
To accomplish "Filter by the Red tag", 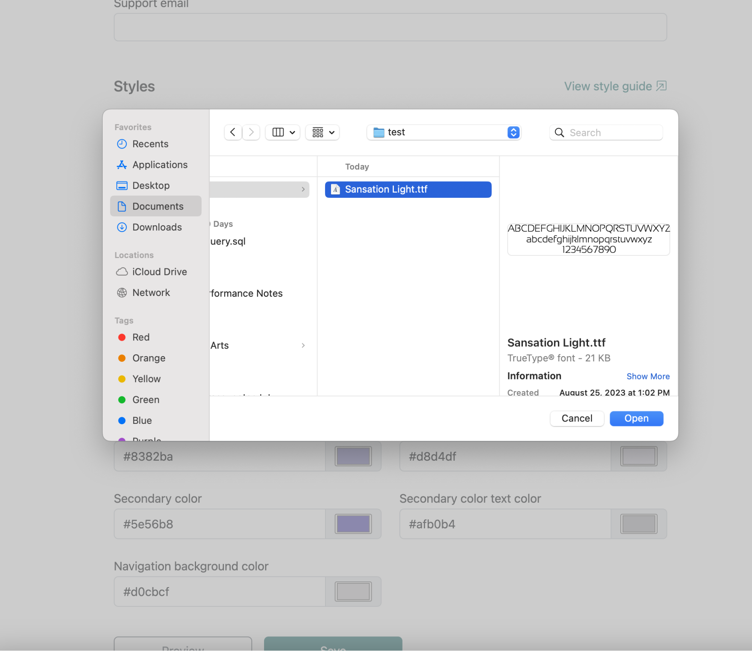I will (141, 337).
